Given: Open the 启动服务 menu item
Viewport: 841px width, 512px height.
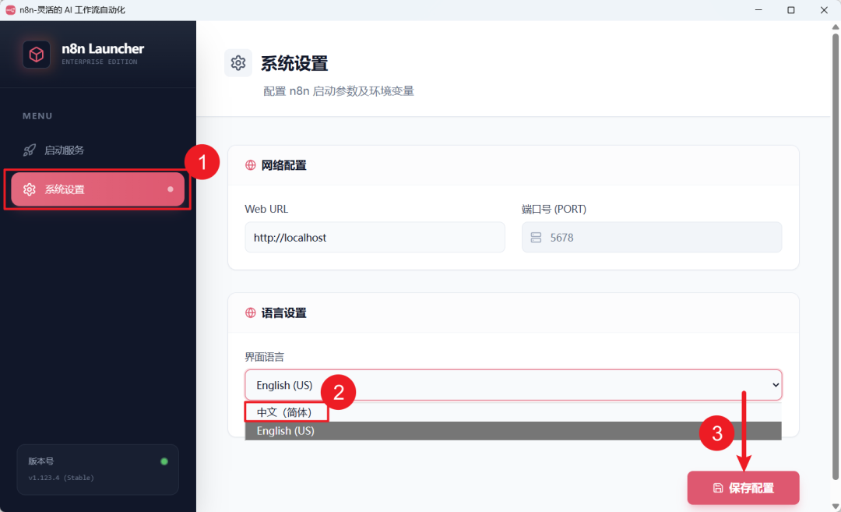Looking at the screenshot, I should coord(97,150).
